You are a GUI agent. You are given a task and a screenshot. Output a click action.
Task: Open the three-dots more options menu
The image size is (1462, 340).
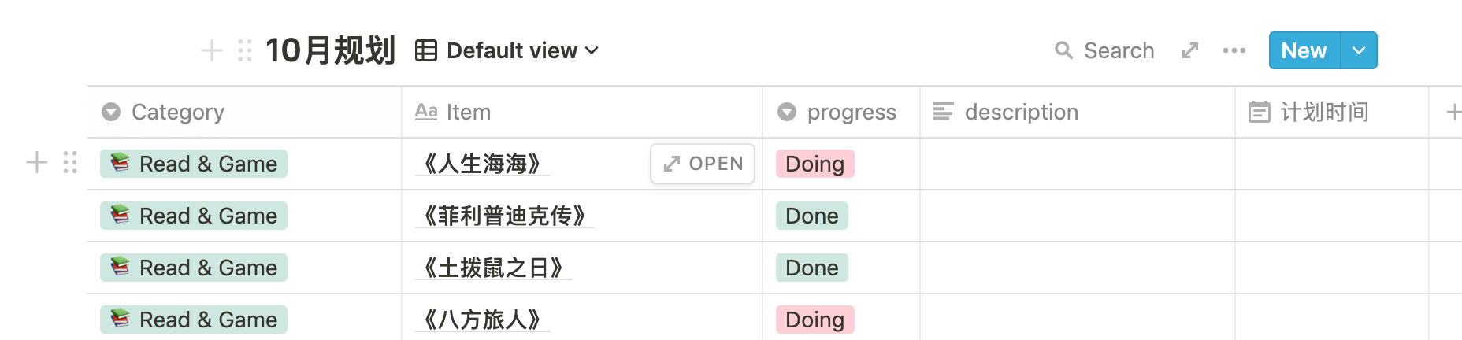click(1234, 50)
